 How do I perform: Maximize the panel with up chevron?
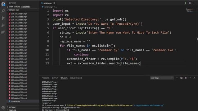190,78
